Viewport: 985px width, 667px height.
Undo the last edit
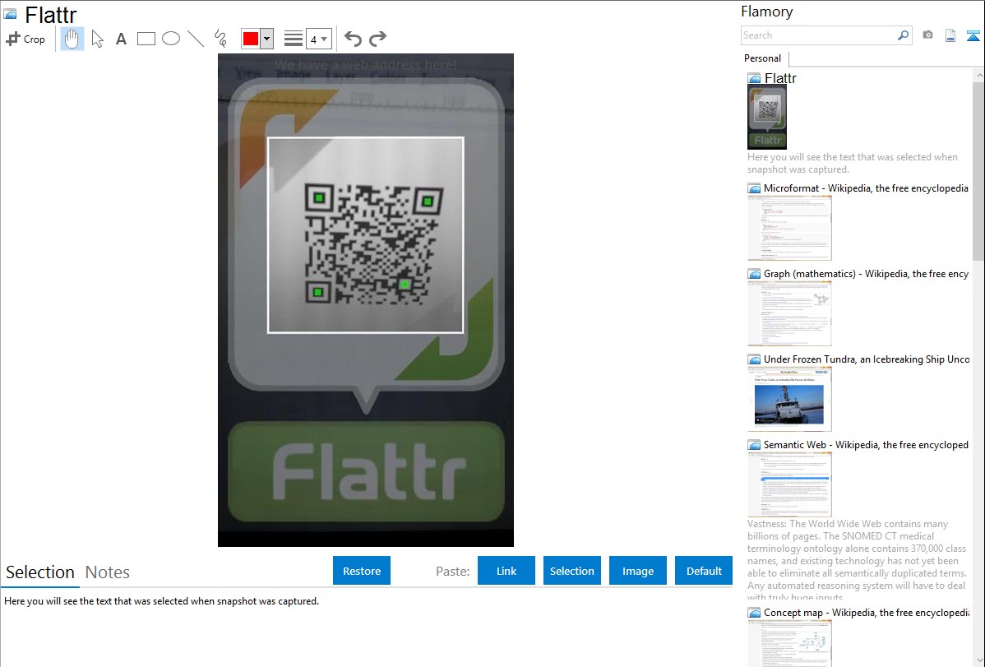(x=353, y=39)
